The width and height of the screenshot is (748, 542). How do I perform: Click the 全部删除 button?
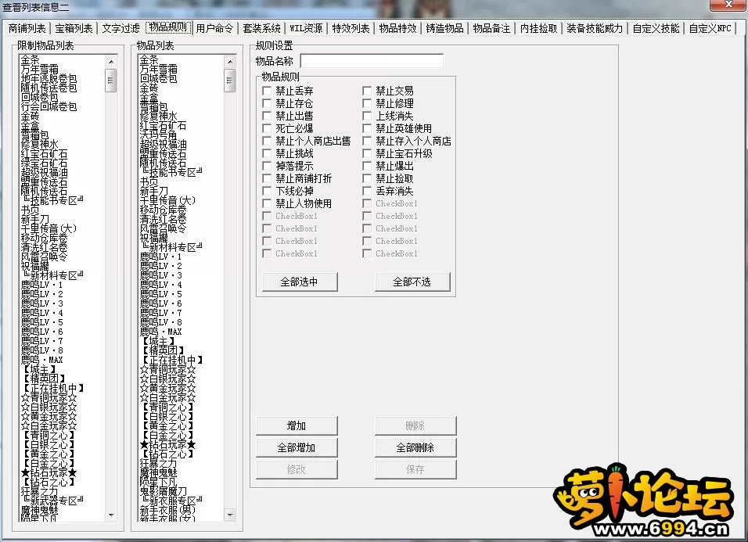tap(415, 447)
